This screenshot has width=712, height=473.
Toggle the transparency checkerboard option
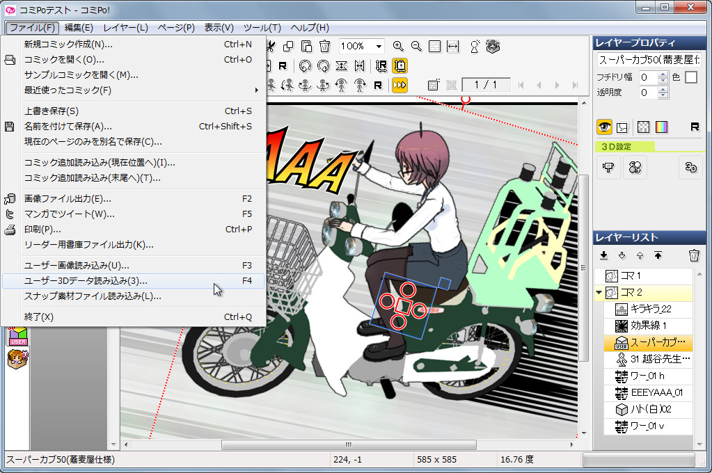click(x=644, y=127)
